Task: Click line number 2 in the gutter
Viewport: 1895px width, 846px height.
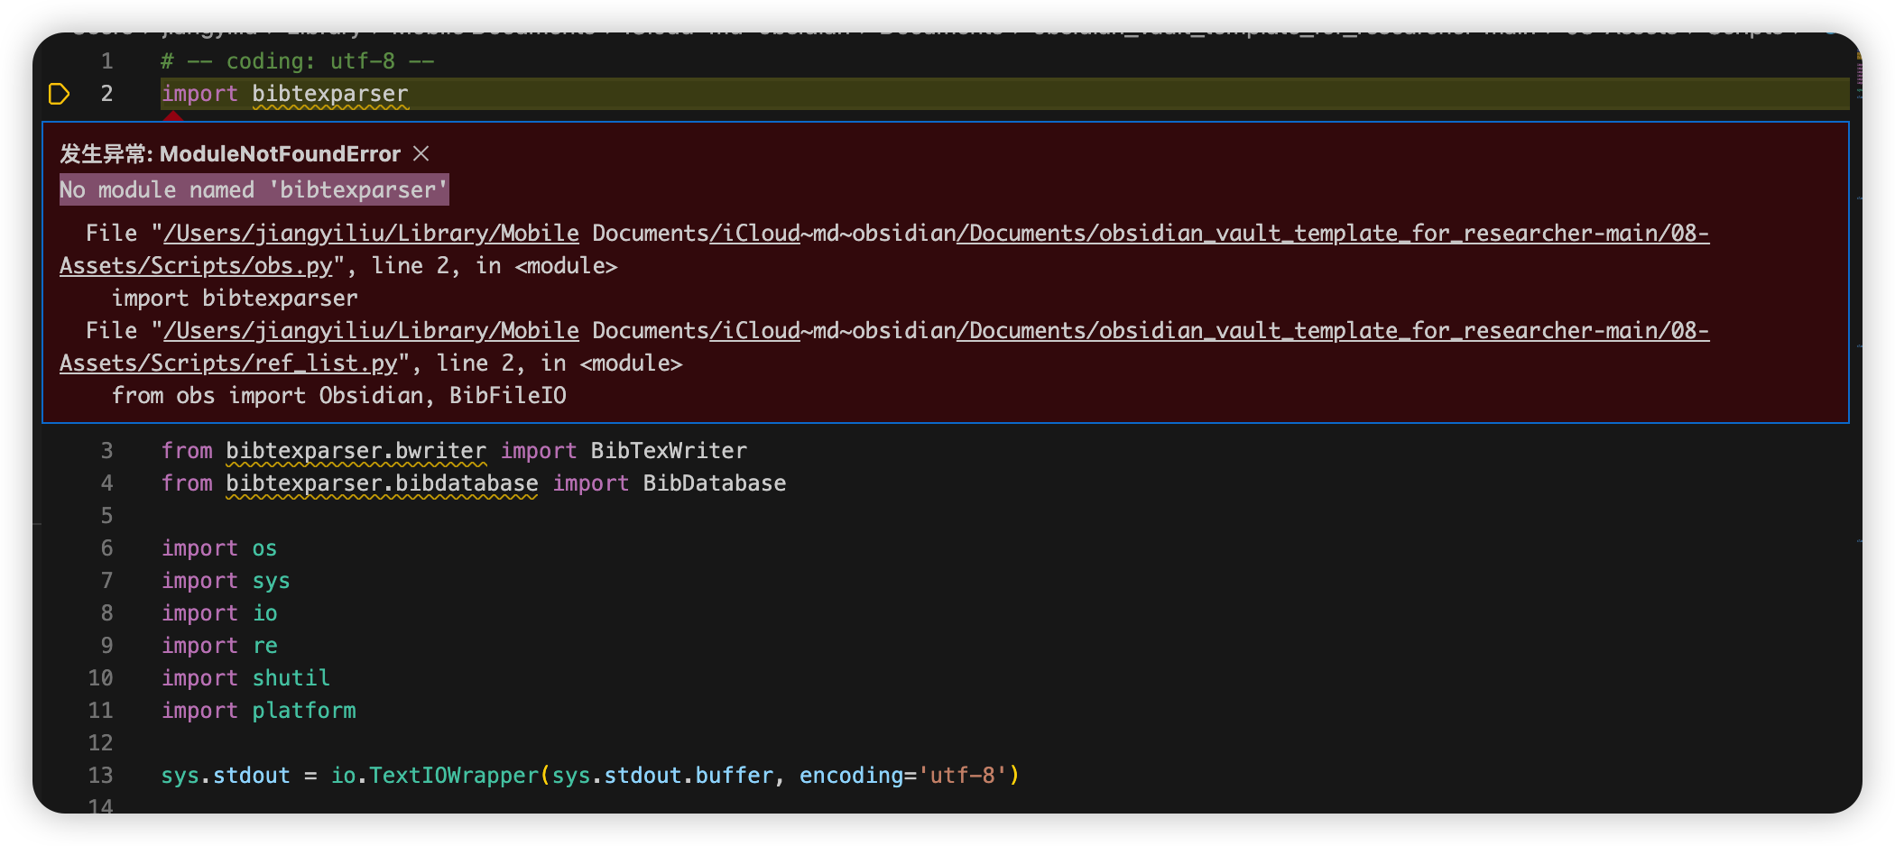Action: 106,92
